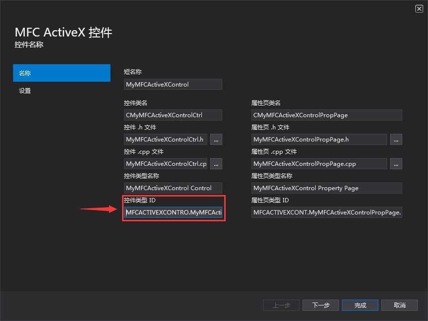
Task: Cancel the wizard with 取消
Action: pyautogui.click(x=400, y=305)
